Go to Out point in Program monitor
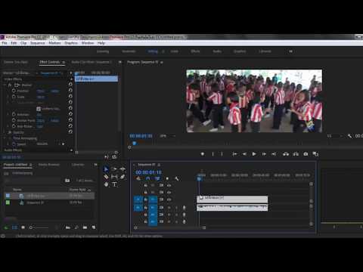363x272 pixels. 274,154
